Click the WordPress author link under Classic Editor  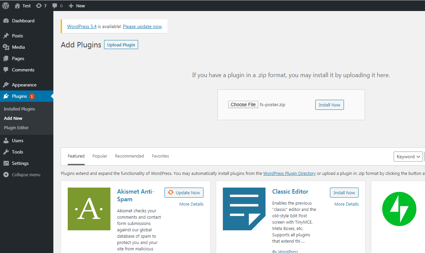pos(288,251)
